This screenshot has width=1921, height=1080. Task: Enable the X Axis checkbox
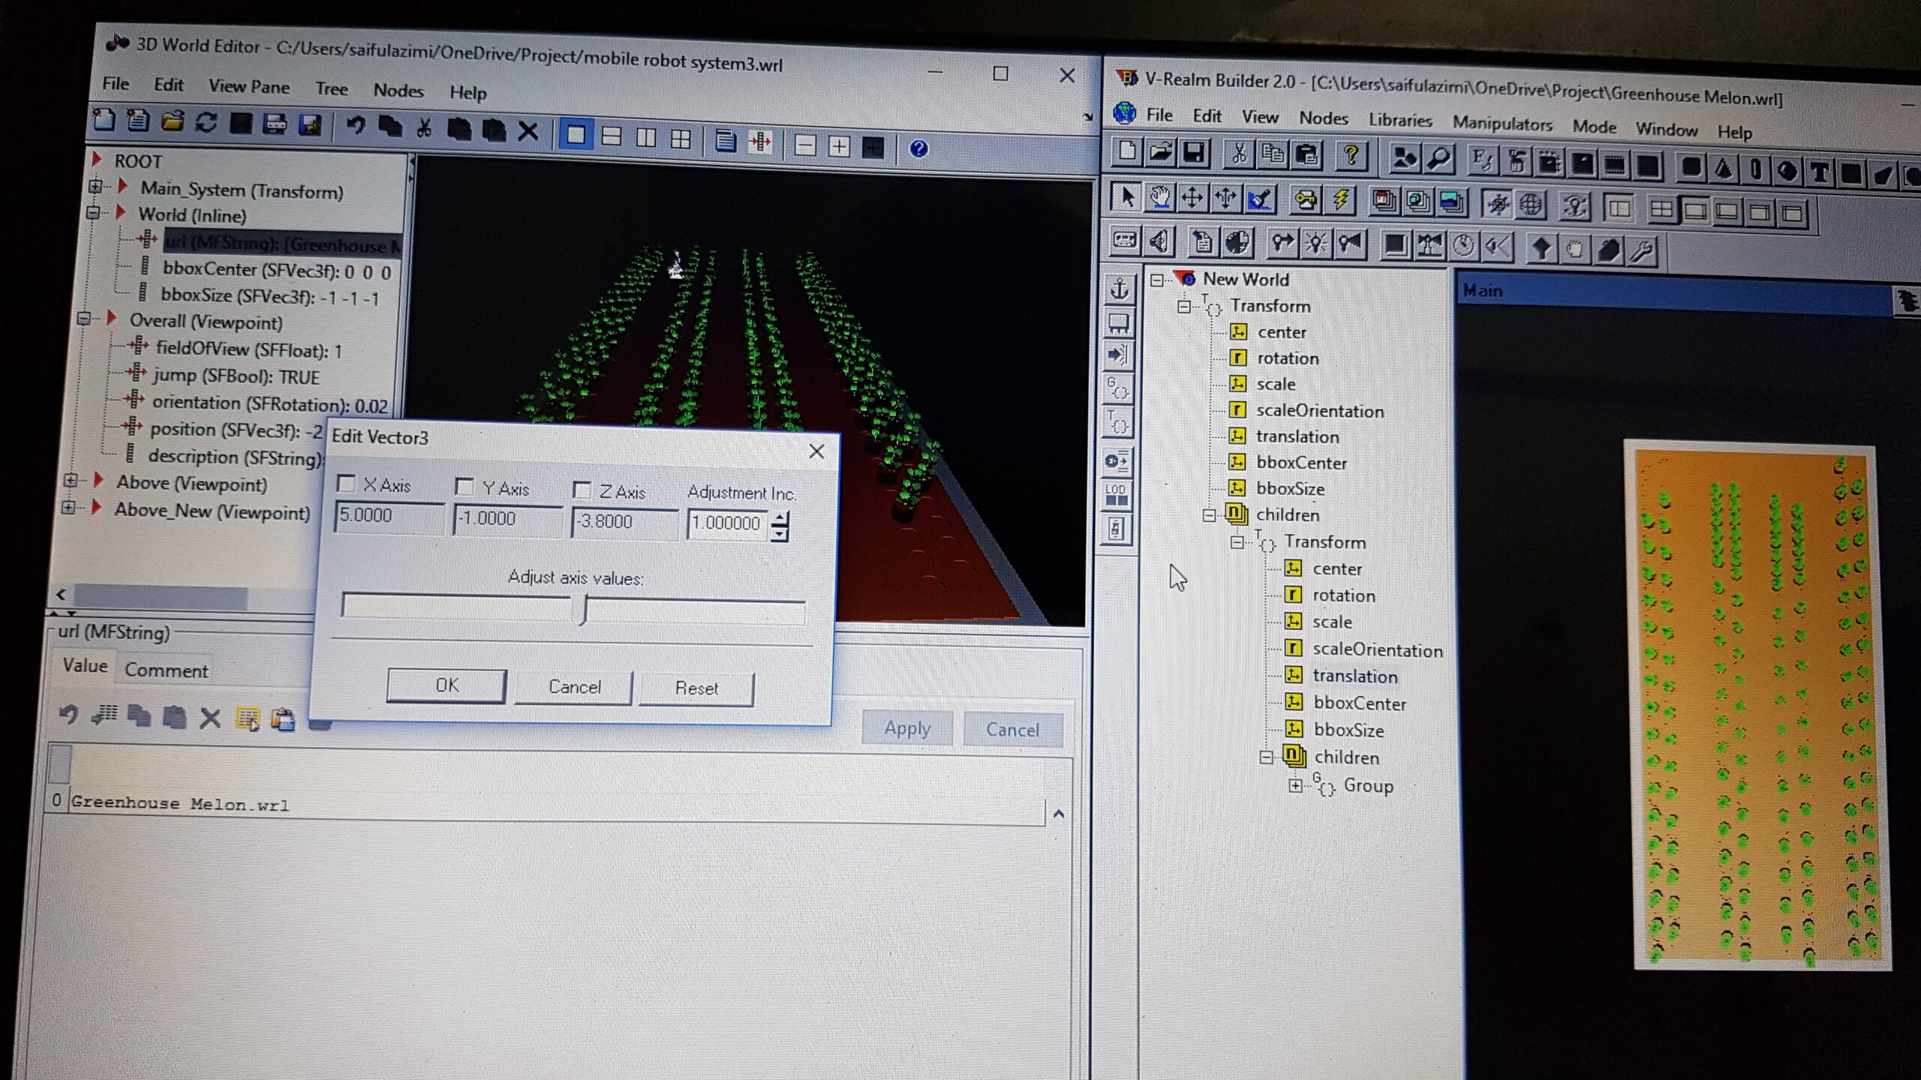click(x=346, y=484)
